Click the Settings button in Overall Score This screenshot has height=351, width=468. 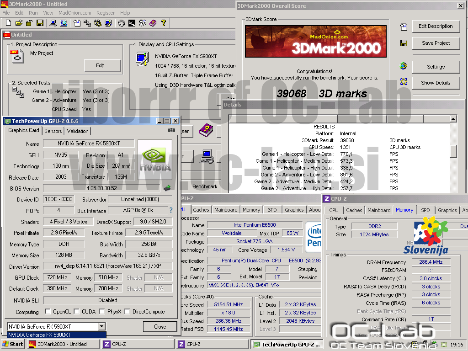coord(436,67)
